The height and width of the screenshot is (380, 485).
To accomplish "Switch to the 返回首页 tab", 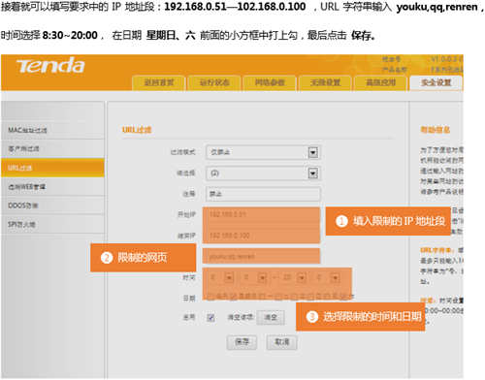I will pos(159,83).
